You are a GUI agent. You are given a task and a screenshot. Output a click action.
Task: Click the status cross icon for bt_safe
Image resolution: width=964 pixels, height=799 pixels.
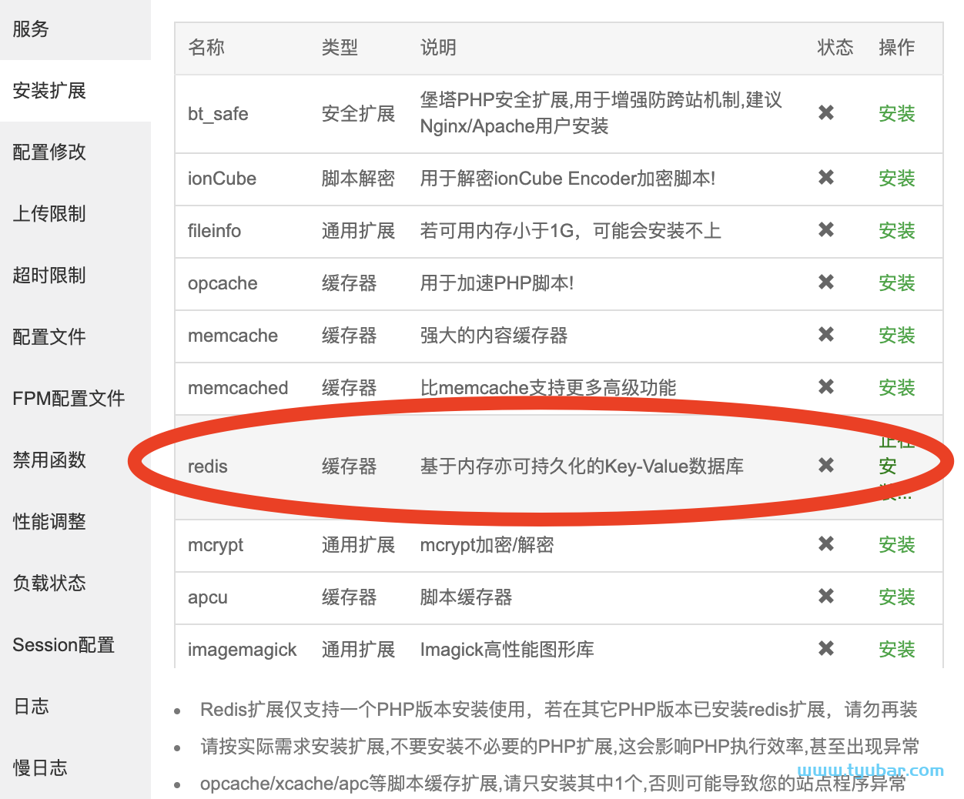tap(825, 112)
